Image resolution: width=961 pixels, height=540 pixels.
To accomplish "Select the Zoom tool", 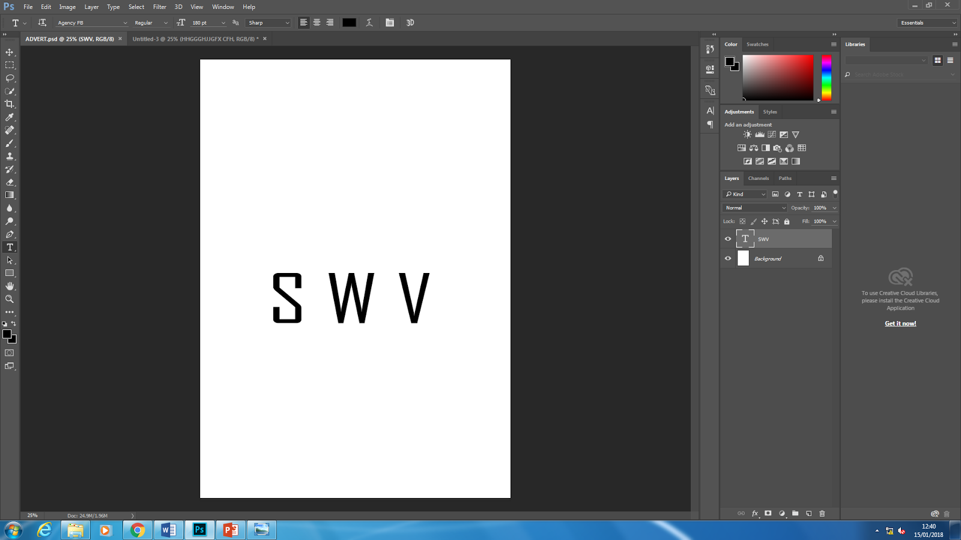I will 10,299.
